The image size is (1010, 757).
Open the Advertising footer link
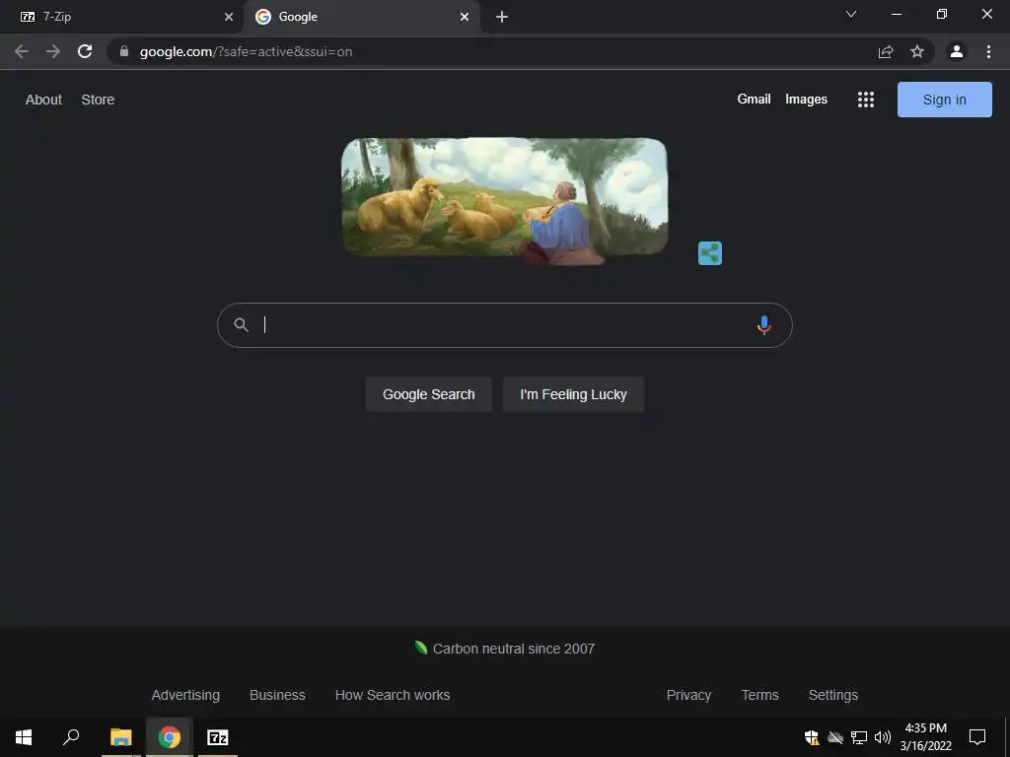(x=185, y=695)
